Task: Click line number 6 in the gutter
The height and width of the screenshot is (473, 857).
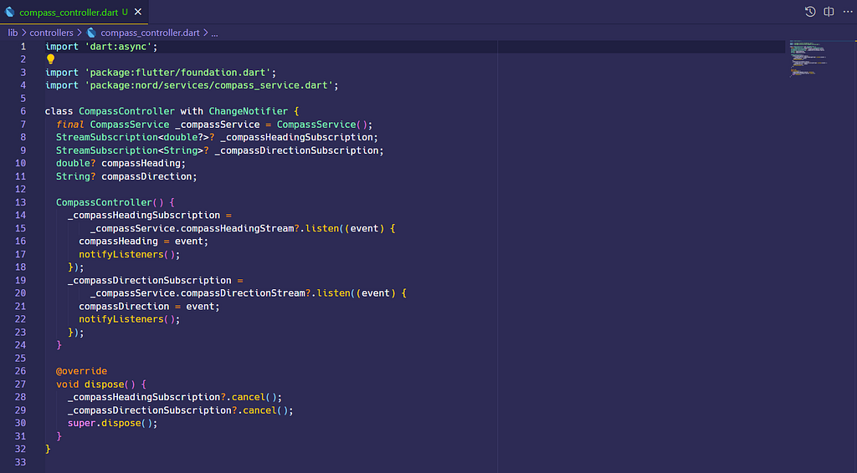Action: click(23, 111)
